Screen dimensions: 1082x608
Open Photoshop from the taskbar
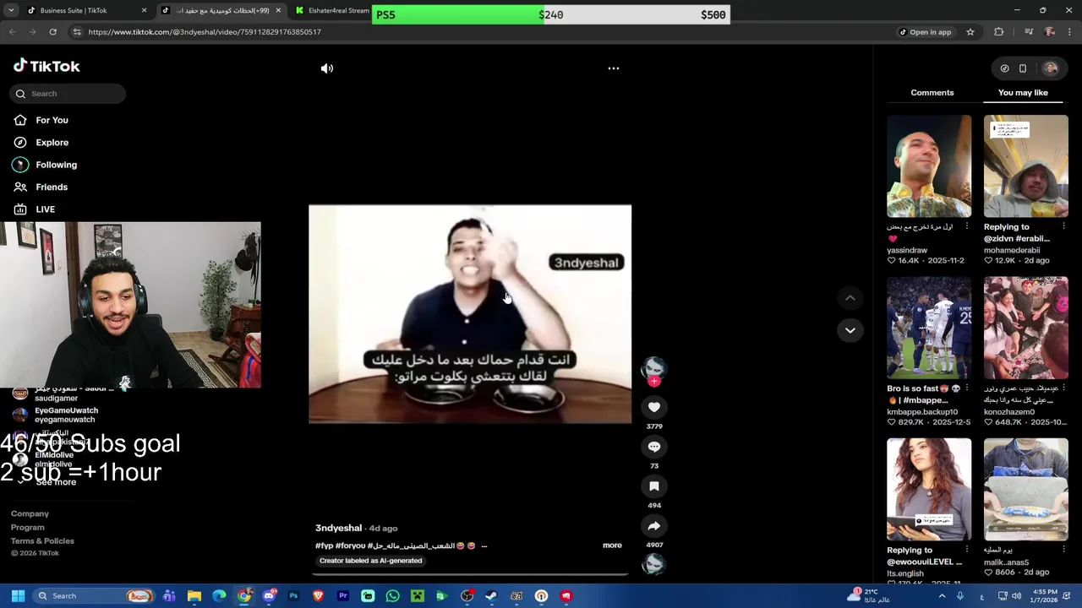tap(293, 596)
